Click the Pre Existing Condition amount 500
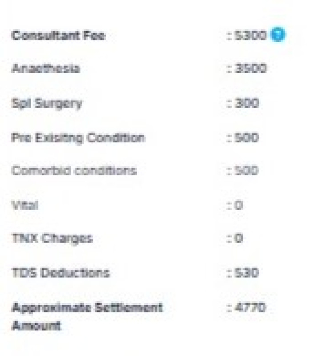The image size is (314, 356). tap(246, 138)
